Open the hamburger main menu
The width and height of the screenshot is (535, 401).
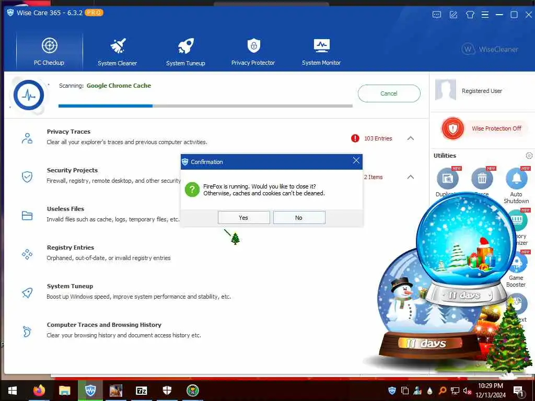point(485,15)
